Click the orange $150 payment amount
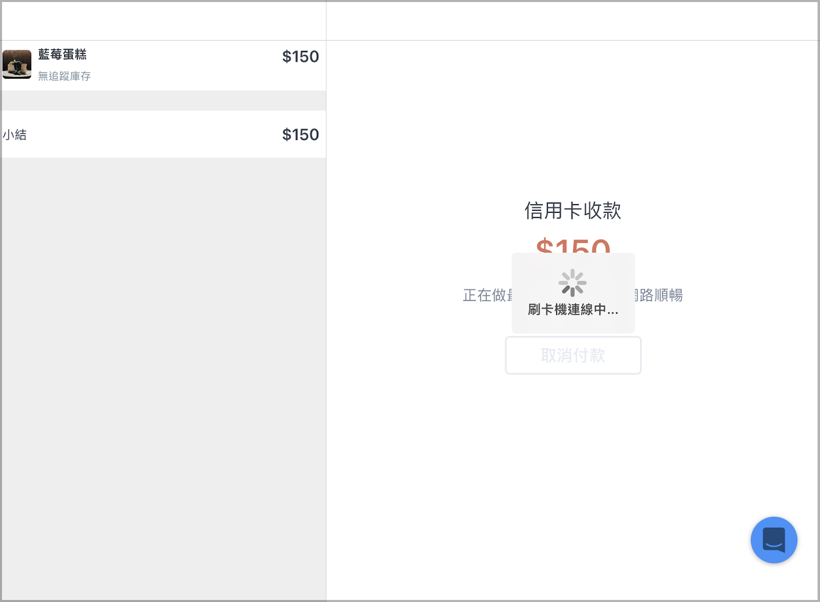 point(573,245)
